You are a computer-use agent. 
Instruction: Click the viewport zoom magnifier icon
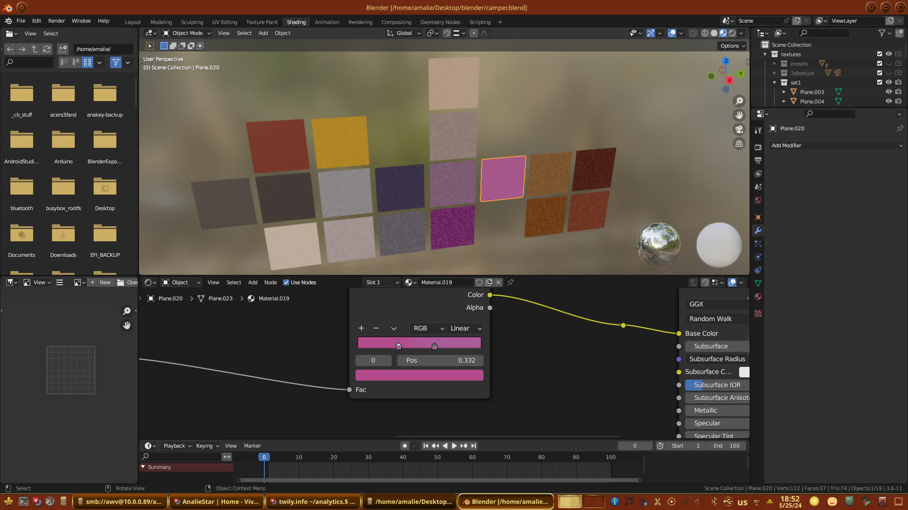[x=739, y=101]
